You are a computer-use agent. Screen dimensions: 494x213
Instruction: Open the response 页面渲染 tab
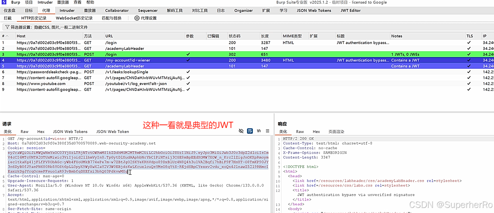click(x=336, y=131)
